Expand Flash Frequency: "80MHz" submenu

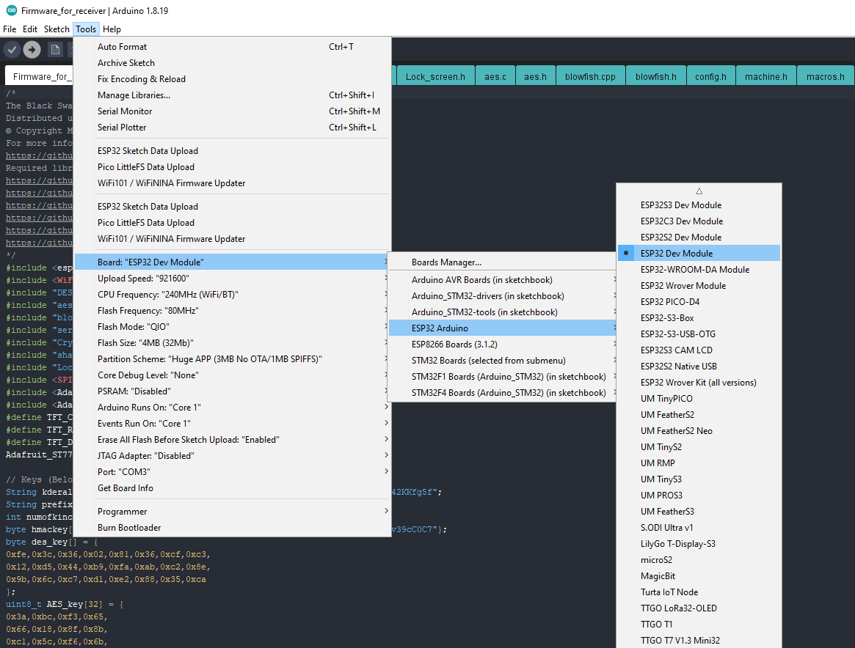(x=233, y=310)
